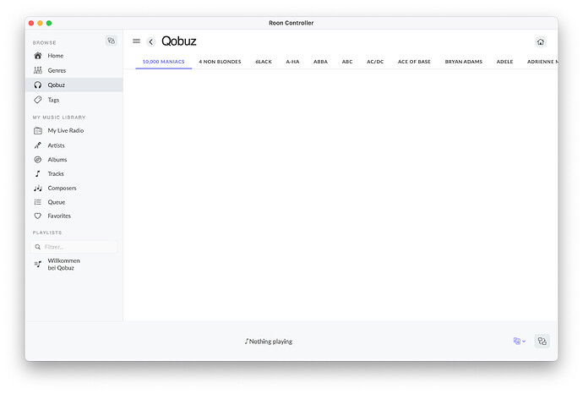Select the ACE OF BASE tab
The image size is (583, 394).
414,62
